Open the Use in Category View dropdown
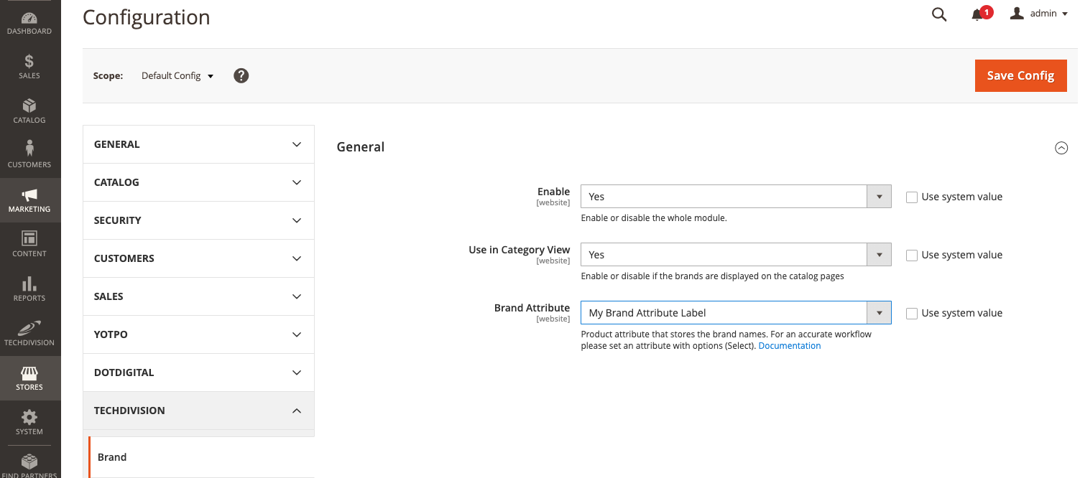Screen dimensions: 1080x478 736,254
